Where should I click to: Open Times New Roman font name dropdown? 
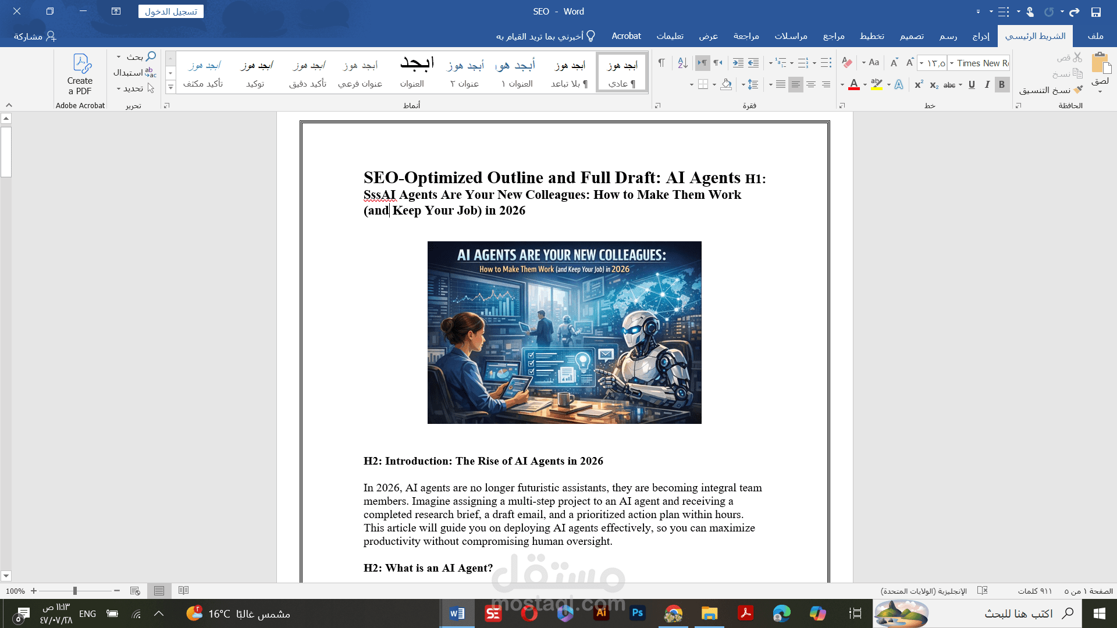[952, 63]
